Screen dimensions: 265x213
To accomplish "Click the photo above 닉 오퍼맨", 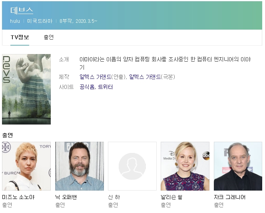I will click(x=79, y=166).
